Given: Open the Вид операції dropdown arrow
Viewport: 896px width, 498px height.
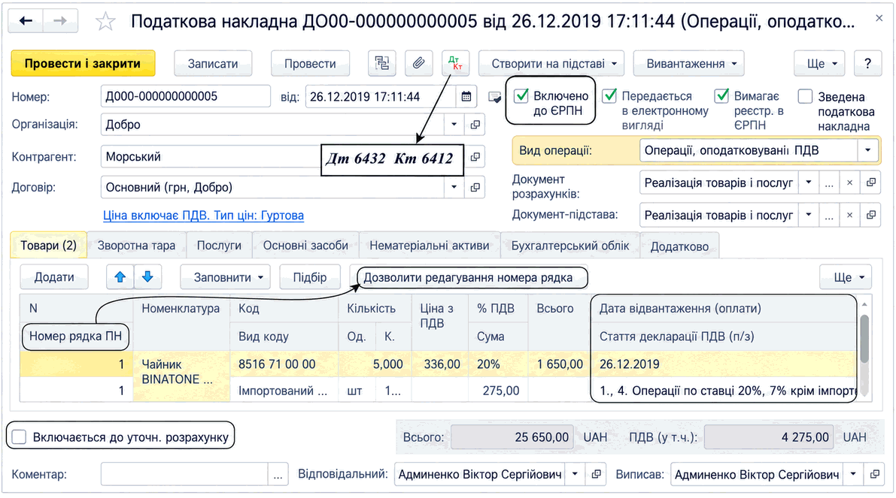Looking at the screenshot, I should [x=868, y=150].
